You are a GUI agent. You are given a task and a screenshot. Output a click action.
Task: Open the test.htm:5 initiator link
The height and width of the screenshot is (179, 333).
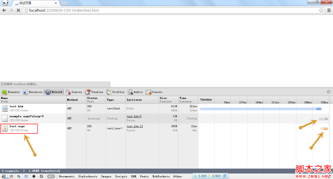134,116
